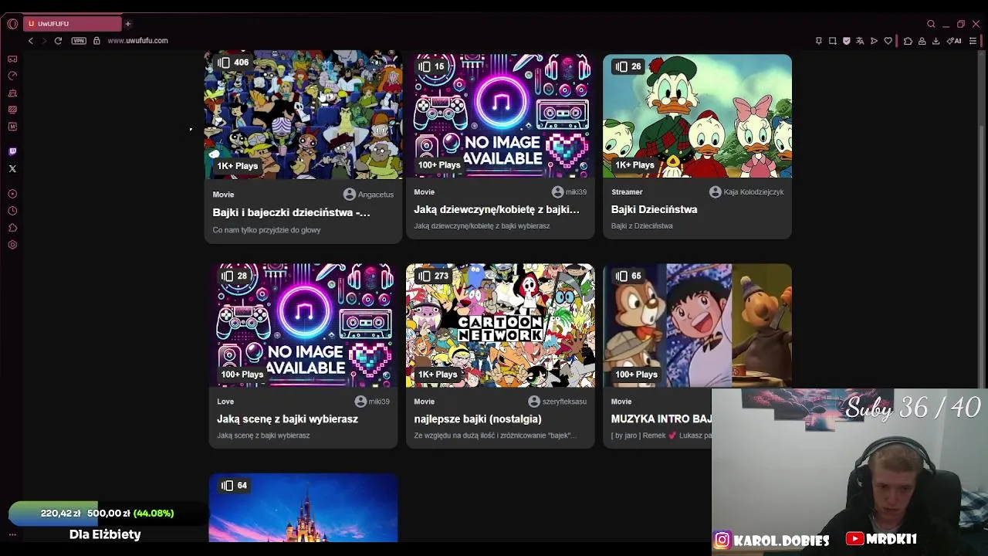The width and height of the screenshot is (988, 556).
Task: Click Movie label on najlepsze bajki card
Action: tap(425, 402)
